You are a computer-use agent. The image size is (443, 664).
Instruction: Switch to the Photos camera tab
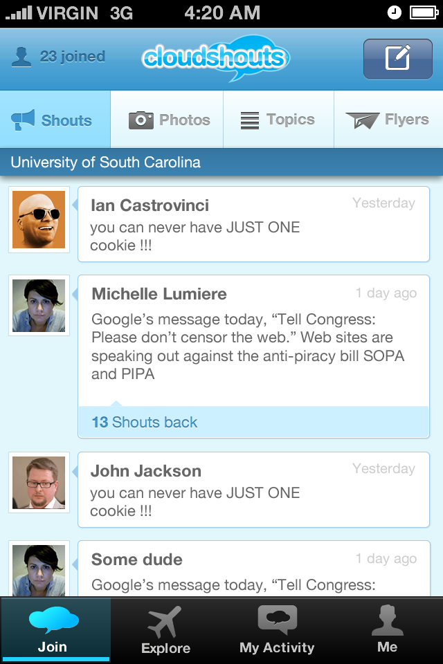click(x=169, y=120)
